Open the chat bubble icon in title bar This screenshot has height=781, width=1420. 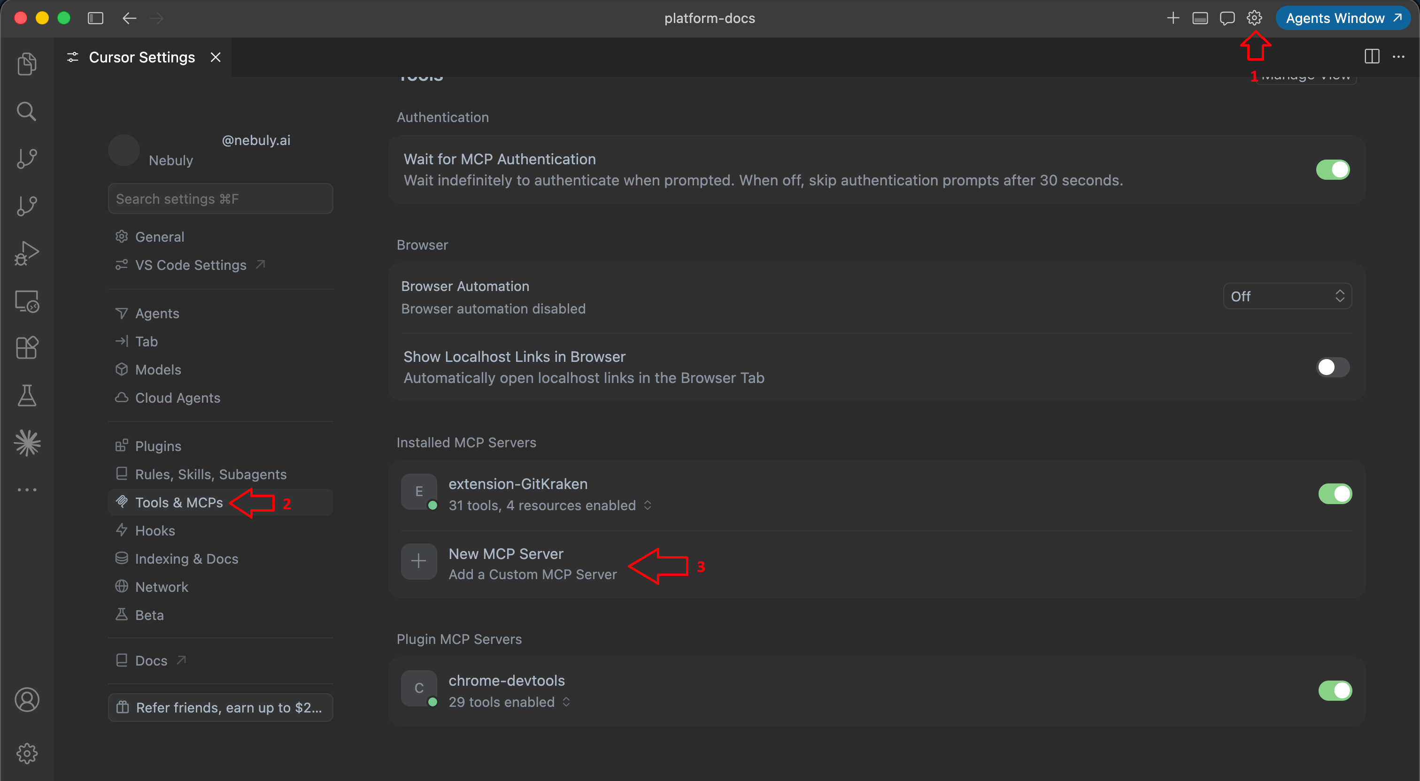(x=1227, y=18)
